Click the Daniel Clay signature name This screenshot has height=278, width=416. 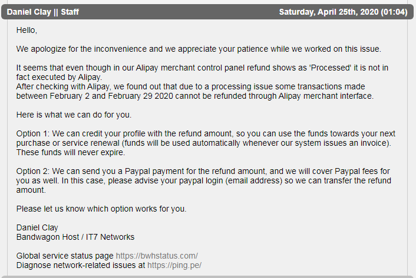click(37, 227)
